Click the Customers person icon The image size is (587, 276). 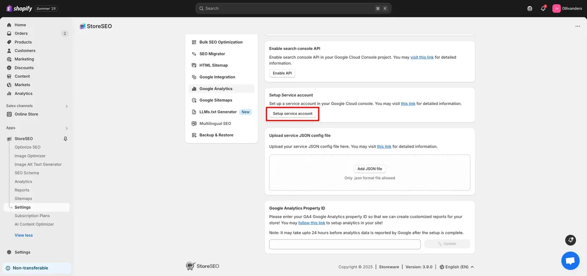[x=9, y=51]
